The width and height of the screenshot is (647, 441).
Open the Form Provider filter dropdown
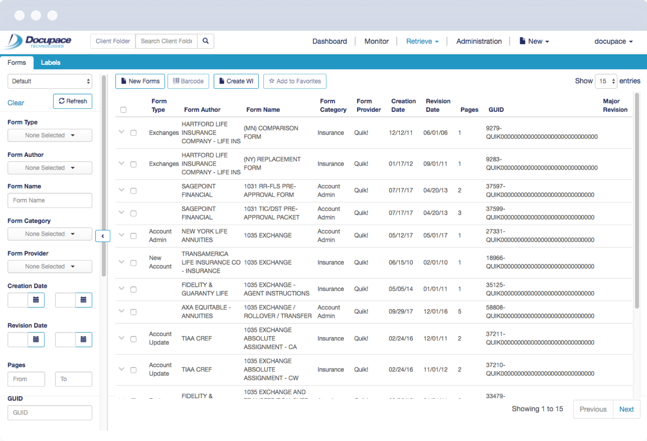pyautogui.click(x=50, y=266)
